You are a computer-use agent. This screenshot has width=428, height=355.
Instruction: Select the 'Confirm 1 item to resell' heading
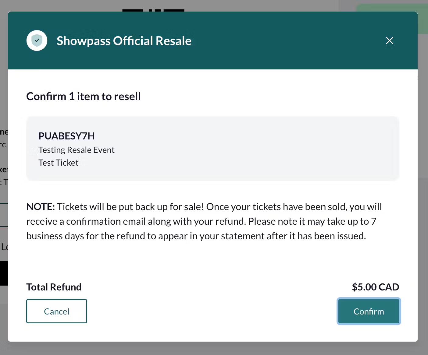84,97
